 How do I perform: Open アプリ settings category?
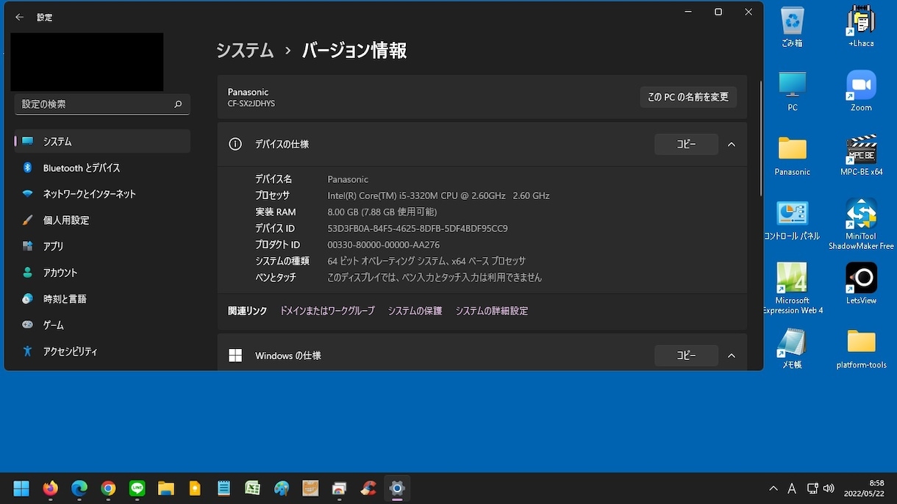pyautogui.click(x=102, y=246)
